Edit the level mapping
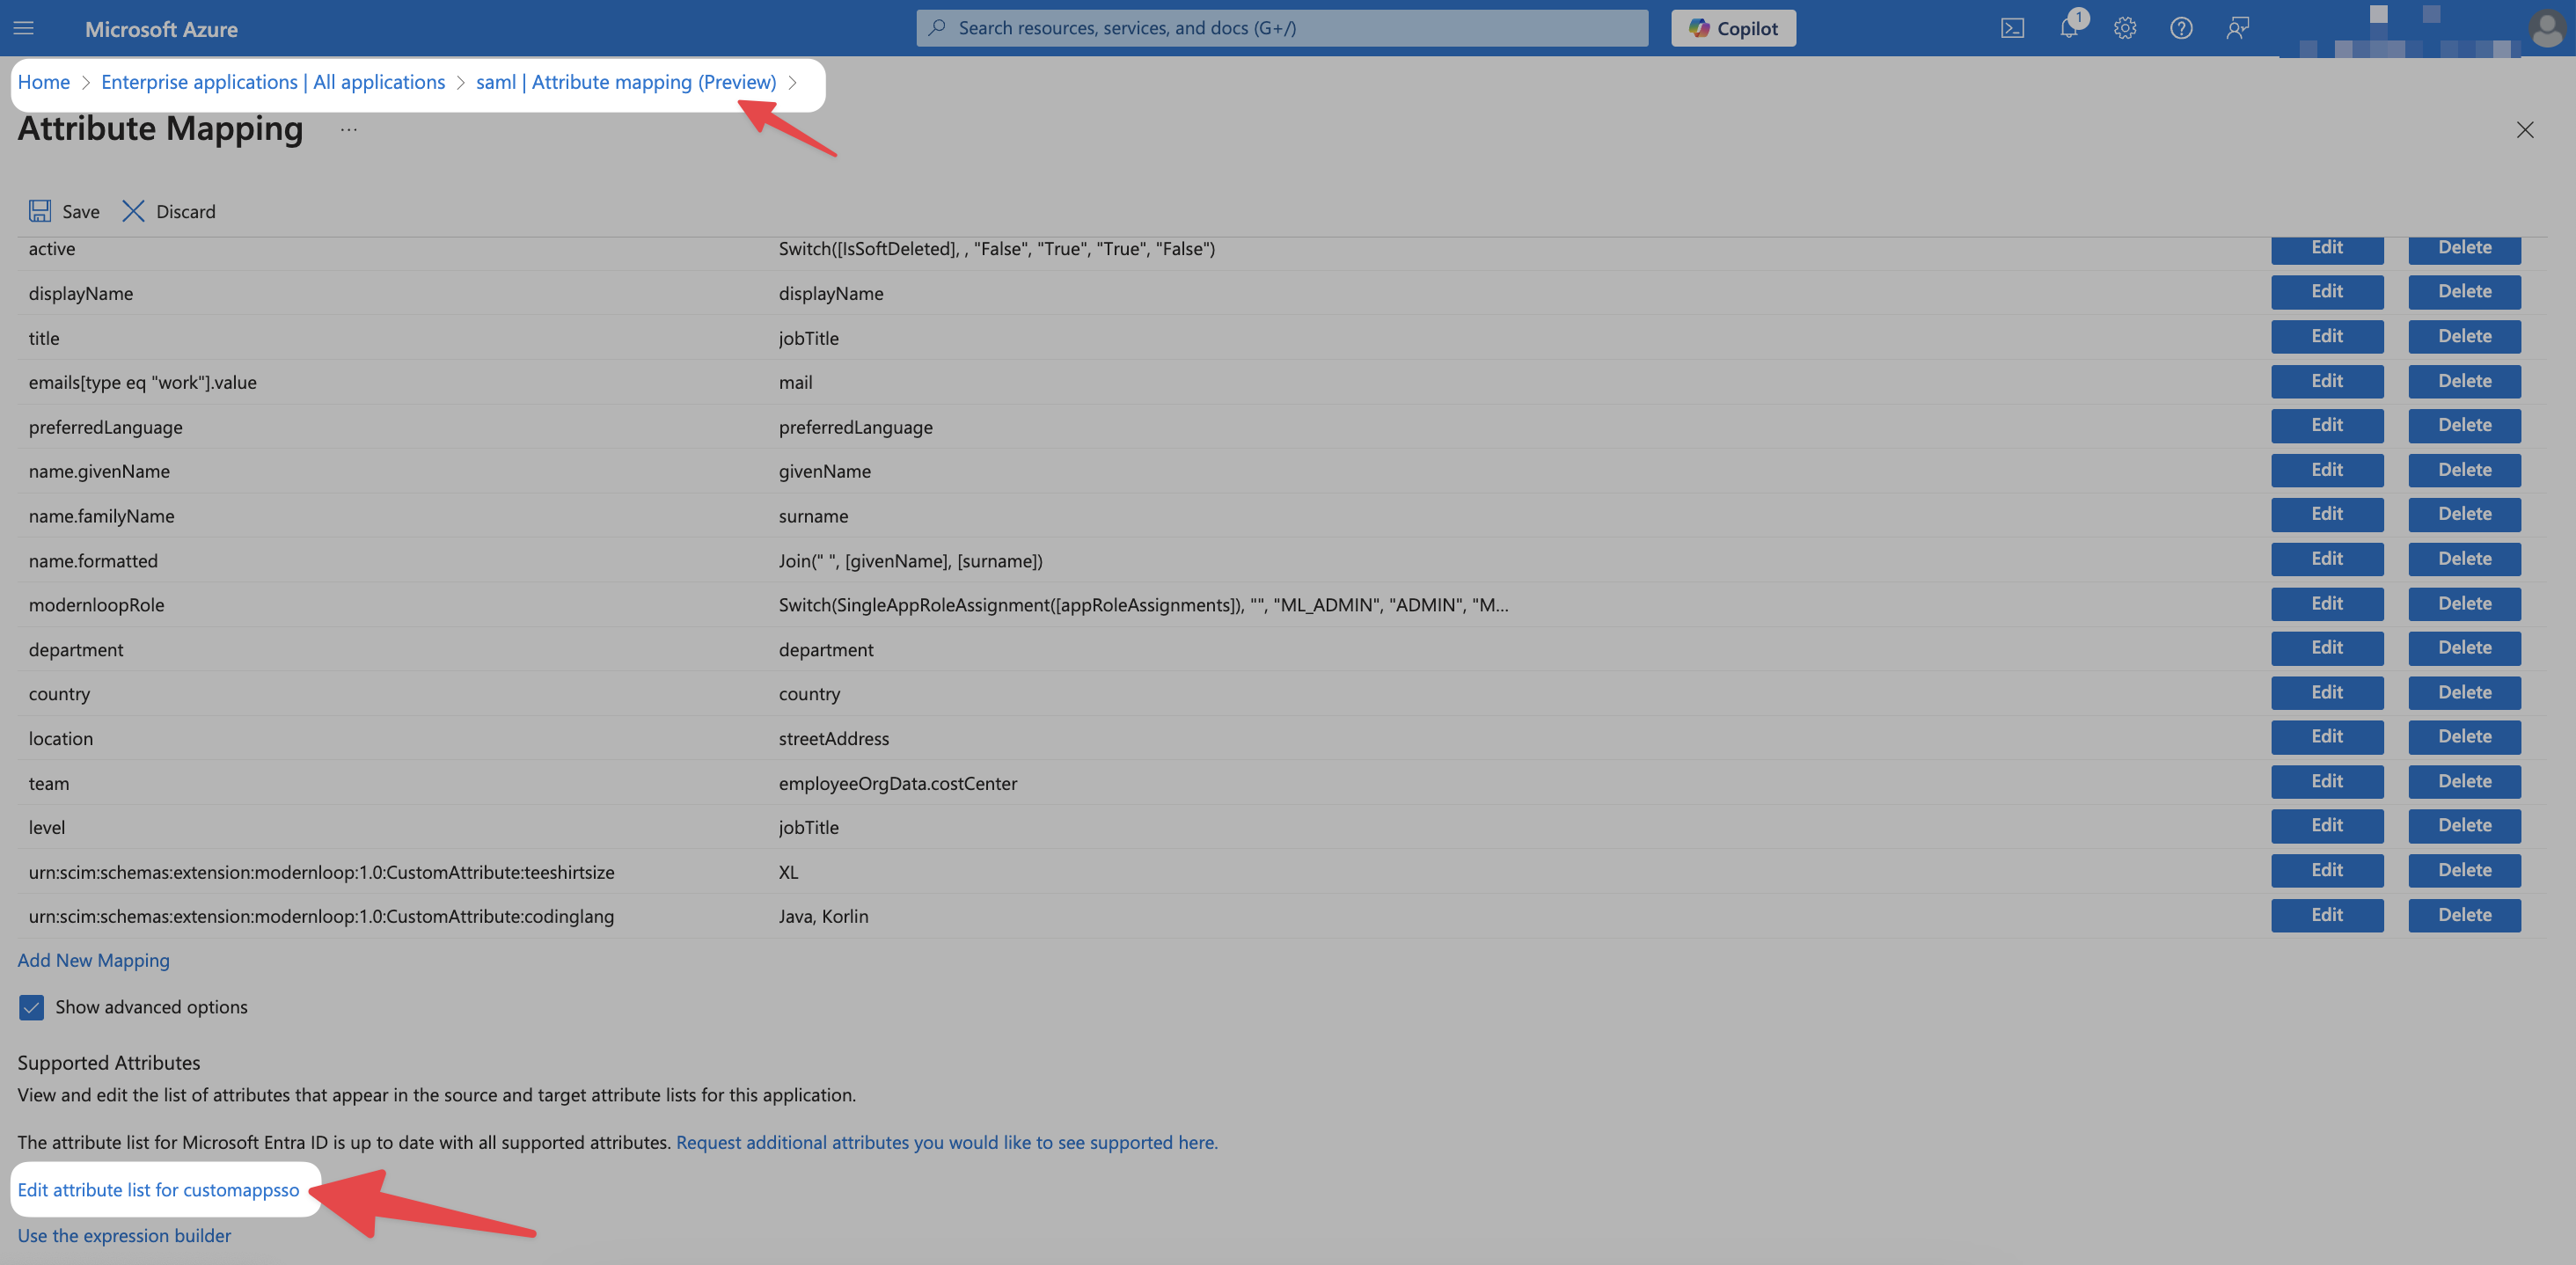 [2327, 826]
